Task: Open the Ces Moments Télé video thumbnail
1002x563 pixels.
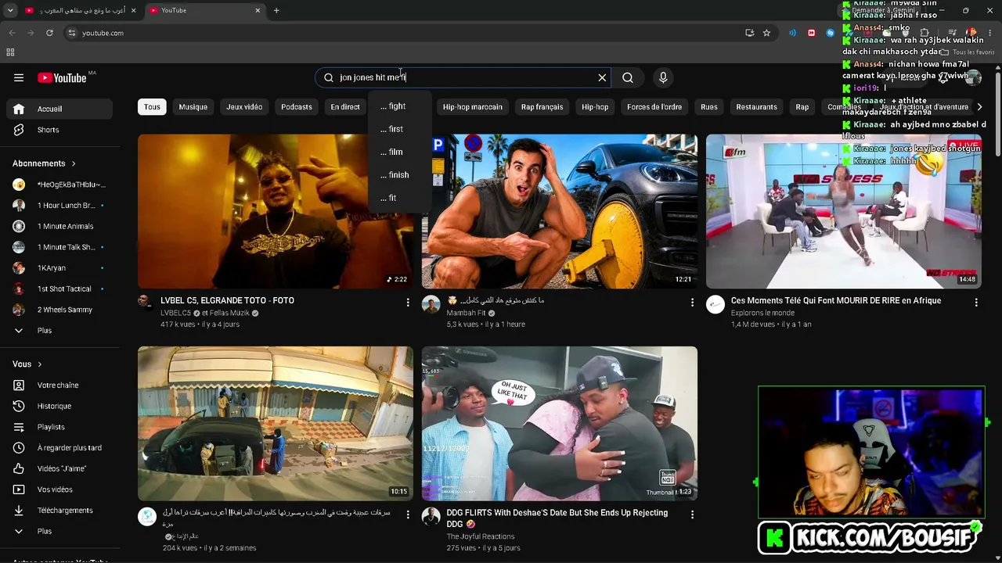Action: coord(844,211)
